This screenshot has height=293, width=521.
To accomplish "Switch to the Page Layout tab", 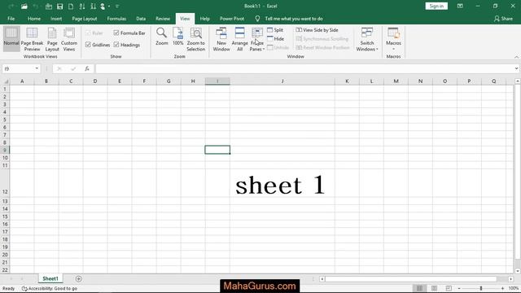I will [x=85, y=19].
